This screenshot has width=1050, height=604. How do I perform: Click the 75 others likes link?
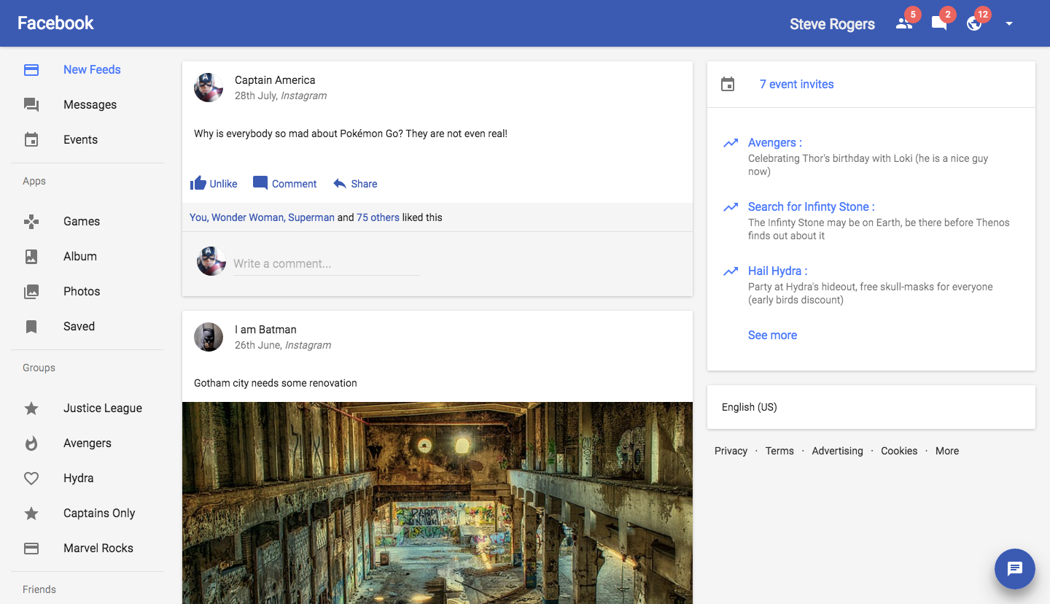[x=378, y=217]
